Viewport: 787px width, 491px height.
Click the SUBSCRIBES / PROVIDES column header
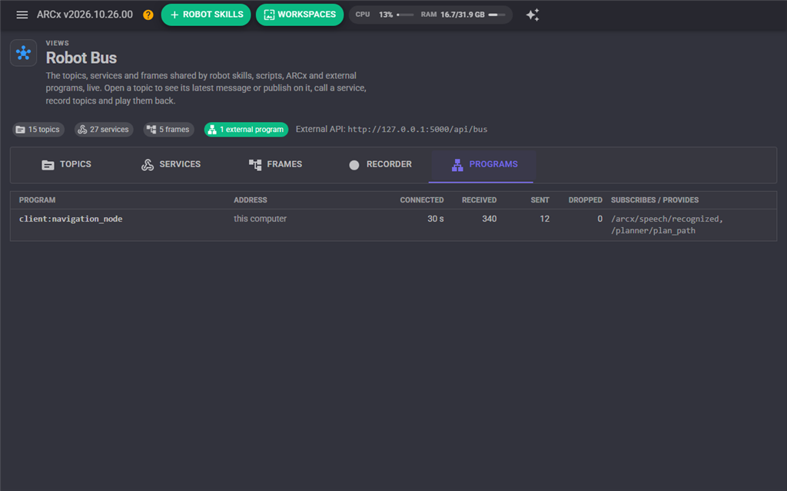(655, 200)
